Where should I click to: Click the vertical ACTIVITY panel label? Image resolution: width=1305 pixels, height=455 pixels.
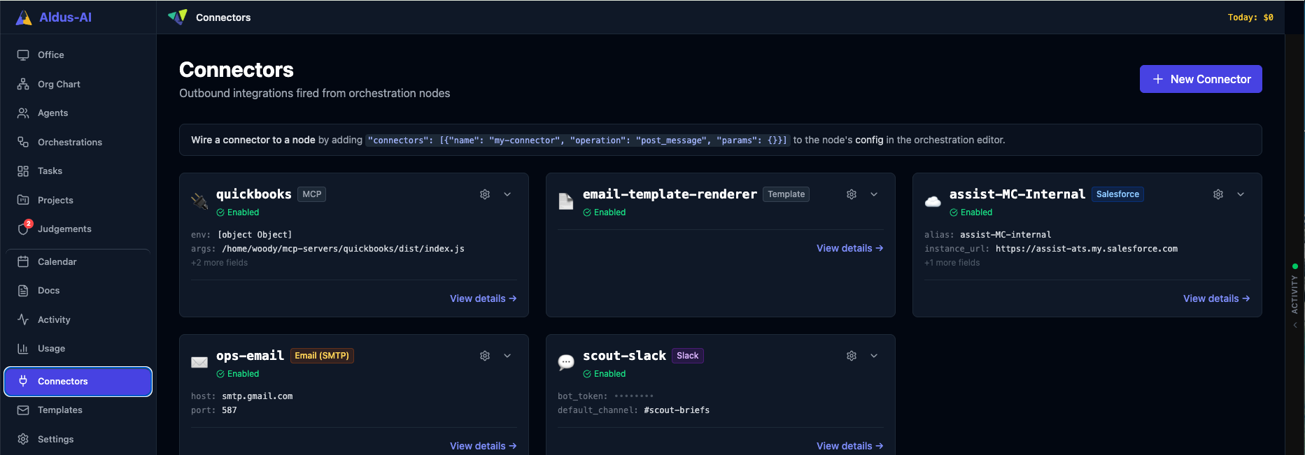[x=1295, y=294]
